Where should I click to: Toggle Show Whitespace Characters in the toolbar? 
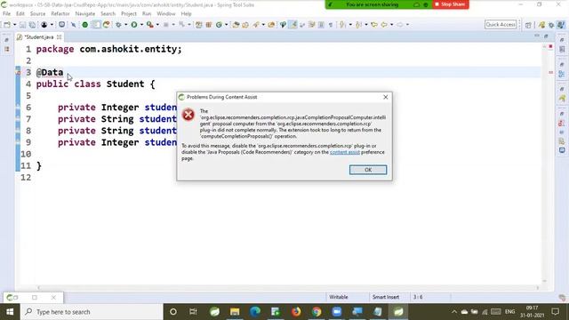[331, 25]
